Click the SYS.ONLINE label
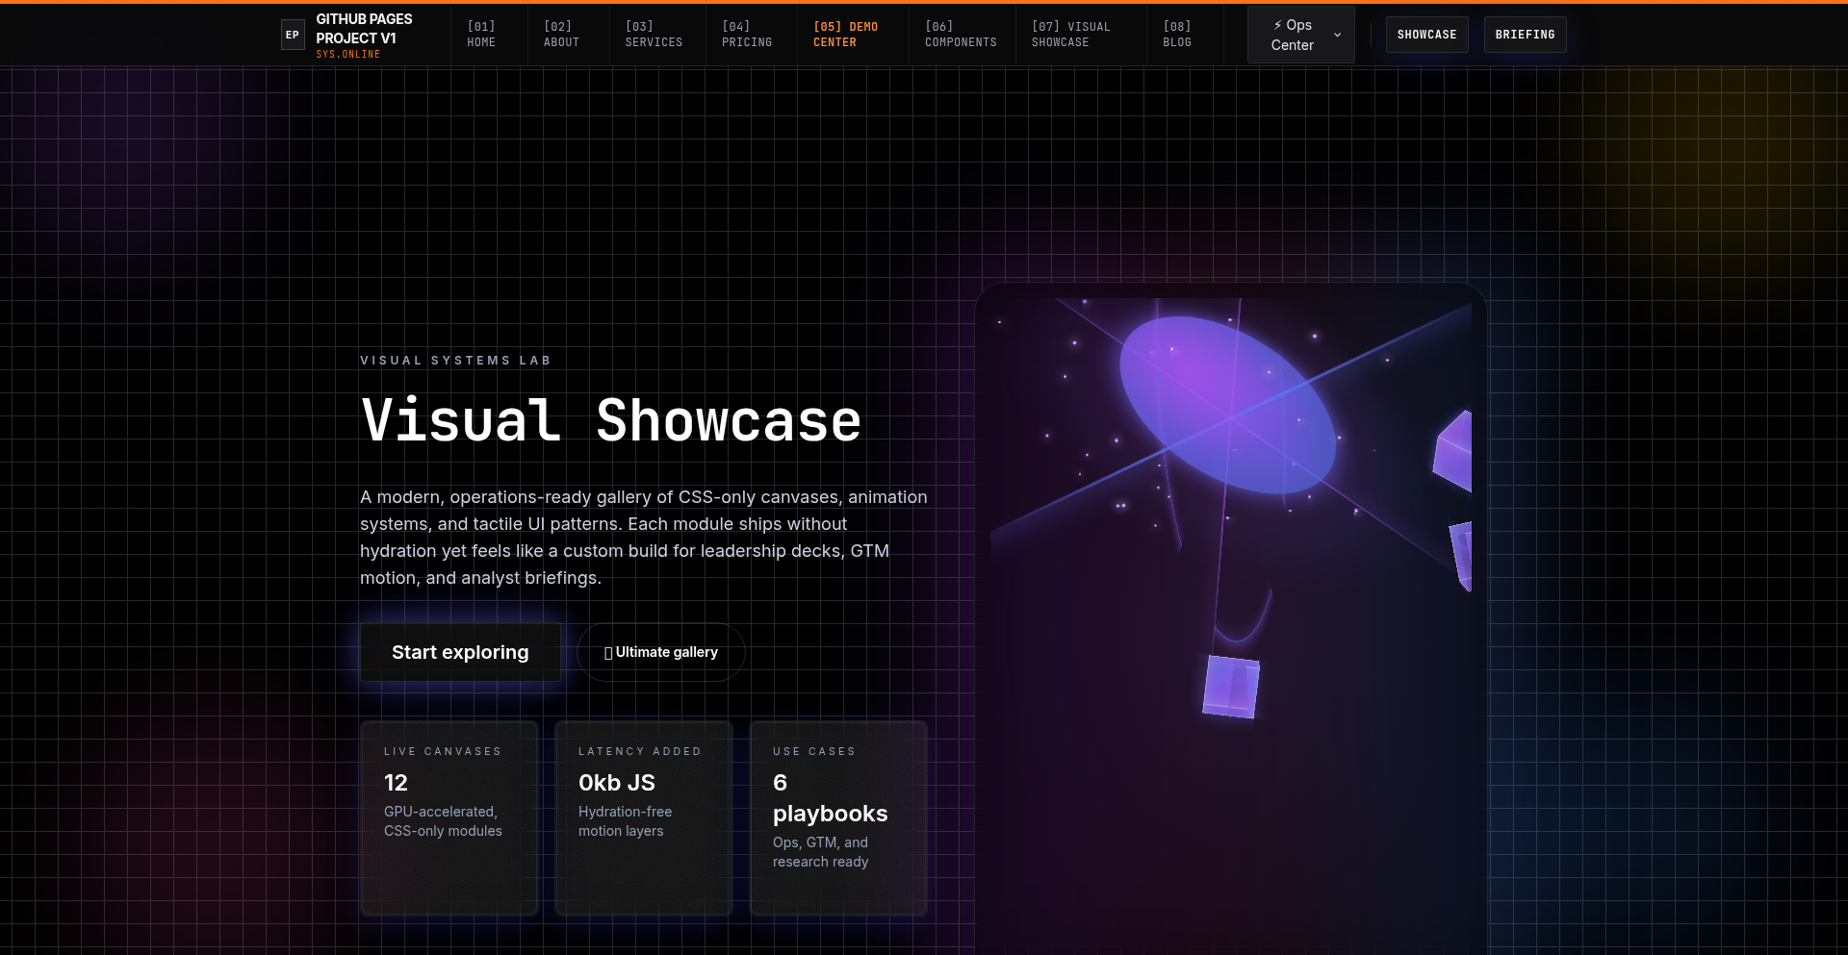This screenshot has width=1848, height=955. pyautogui.click(x=348, y=55)
